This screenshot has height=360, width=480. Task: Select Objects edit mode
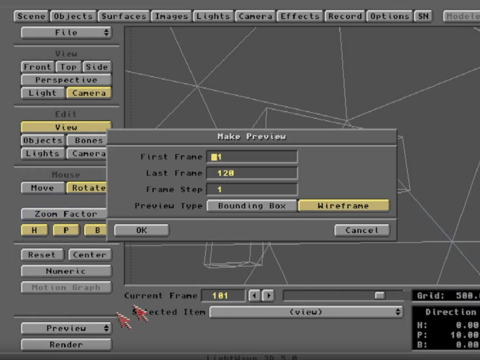point(43,140)
